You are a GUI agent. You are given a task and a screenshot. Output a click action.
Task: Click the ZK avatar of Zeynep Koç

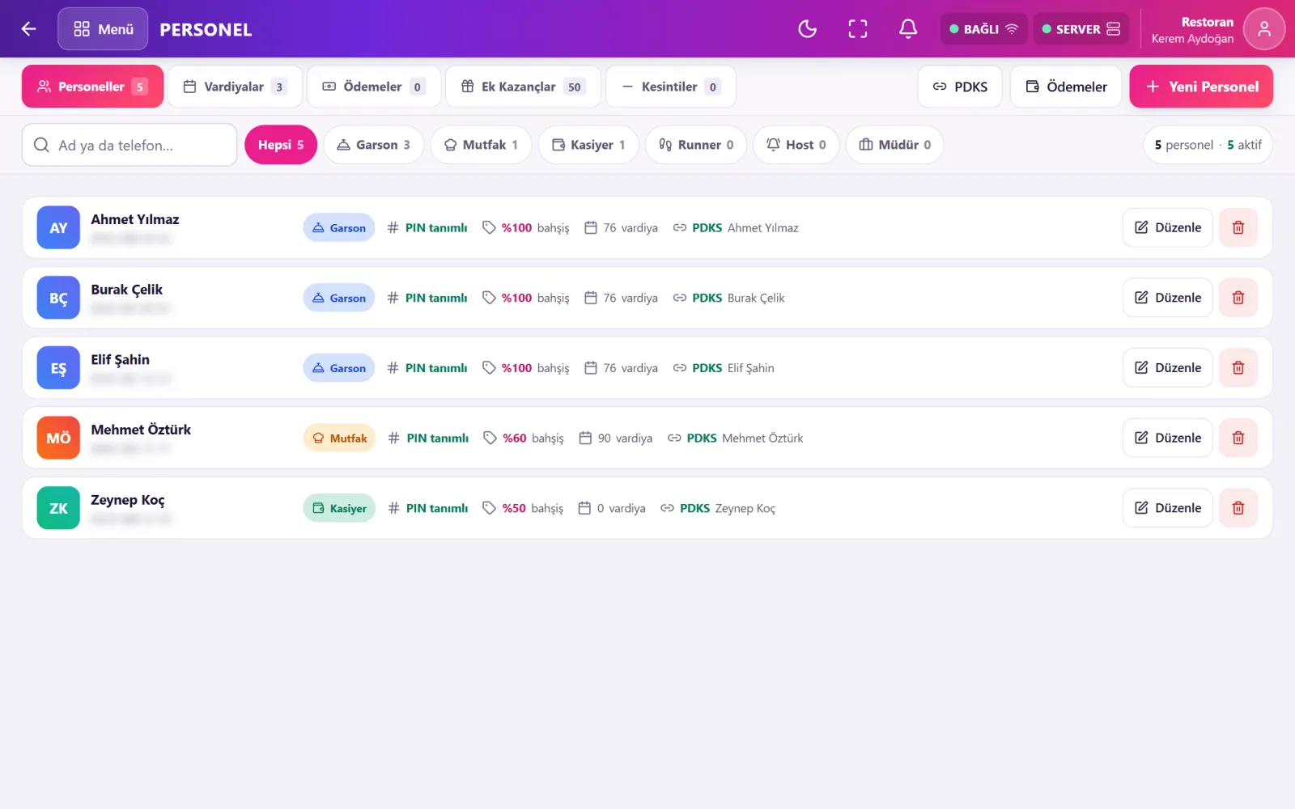click(58, 508)
